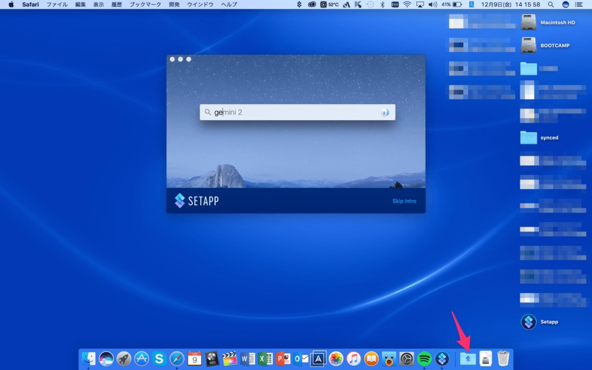Image resolution: width=592 pixels, height=370 pixels.
Task: Click the Setapp icon in the Dock
Action: 442,358
